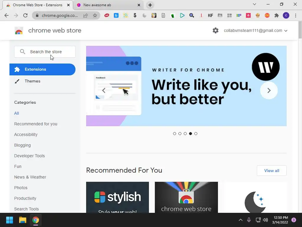Open the Recommended for you category

[x=36, y=124]
